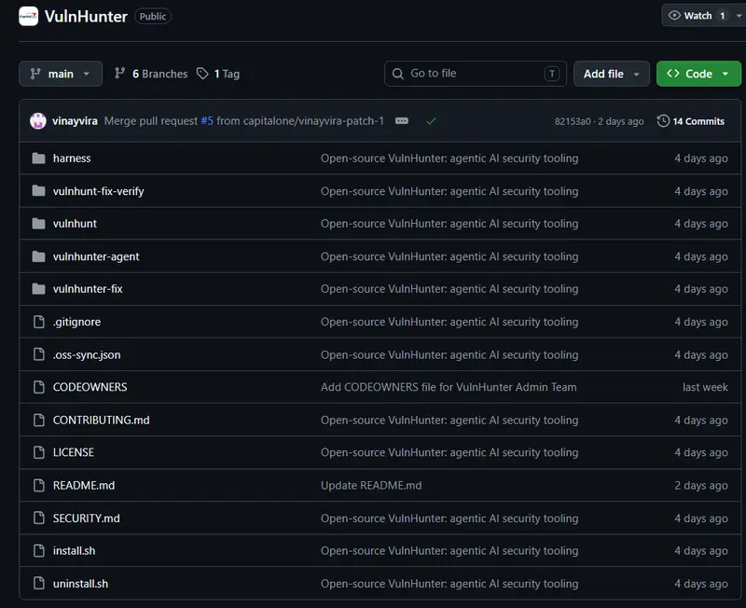Viewport: 746px width, 608px height.
Task: Open the vulnhunt folder
Action: coord(75,224)
